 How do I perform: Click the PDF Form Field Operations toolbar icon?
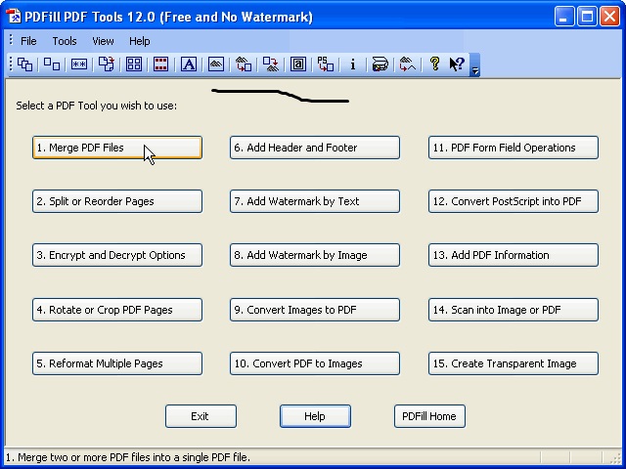tap(297, 64)
